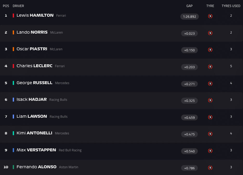Click Fernando Alonso's tyre icon

pyautogui.click(x=210, y=168)
